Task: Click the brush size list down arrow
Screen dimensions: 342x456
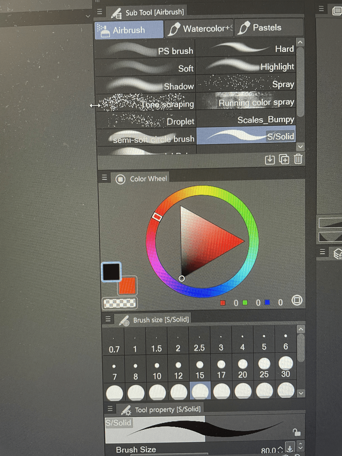Action: (x=301, y=393)
